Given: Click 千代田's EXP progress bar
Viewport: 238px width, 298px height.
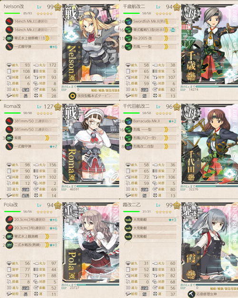Looking at the screenshot, I should click(x=217, y=186).
